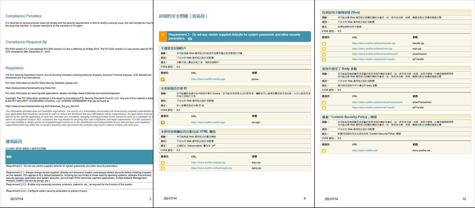Click page number 9 in the footer
The image size is (475, 208).
click(x=304, y=198)
